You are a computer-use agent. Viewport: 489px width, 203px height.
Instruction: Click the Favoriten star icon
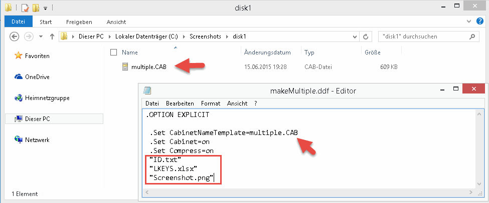[19, 56]
